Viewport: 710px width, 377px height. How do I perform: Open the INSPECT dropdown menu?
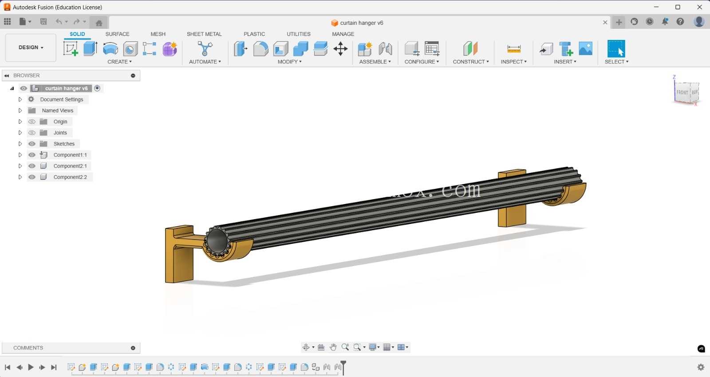pyautogui.click(x=513, y=62)
